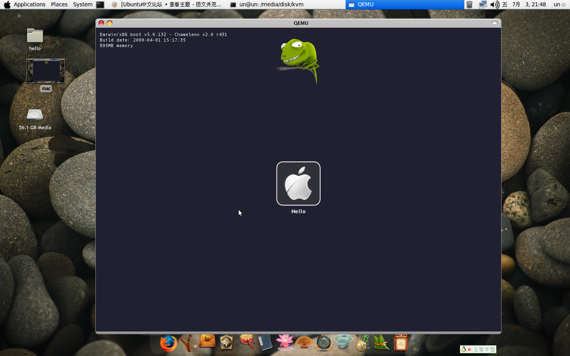Click the date and time clock
The width and height of the screenshot is (570, 356).
pyautogui.click(x=524, y=4)
